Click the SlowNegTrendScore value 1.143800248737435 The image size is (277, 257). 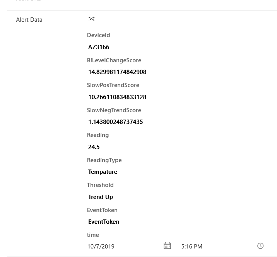pos(116,122)
